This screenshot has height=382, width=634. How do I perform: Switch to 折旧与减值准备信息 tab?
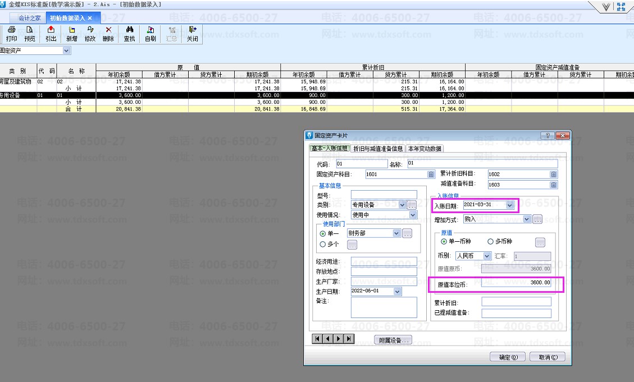[377, 149]
